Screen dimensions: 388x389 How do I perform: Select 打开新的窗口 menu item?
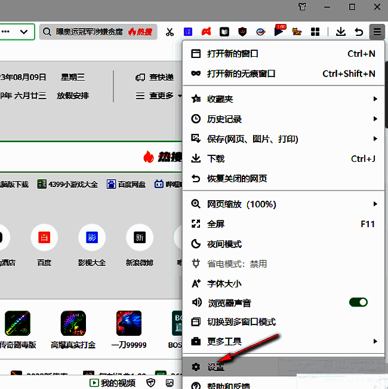(x=284, y=54)
